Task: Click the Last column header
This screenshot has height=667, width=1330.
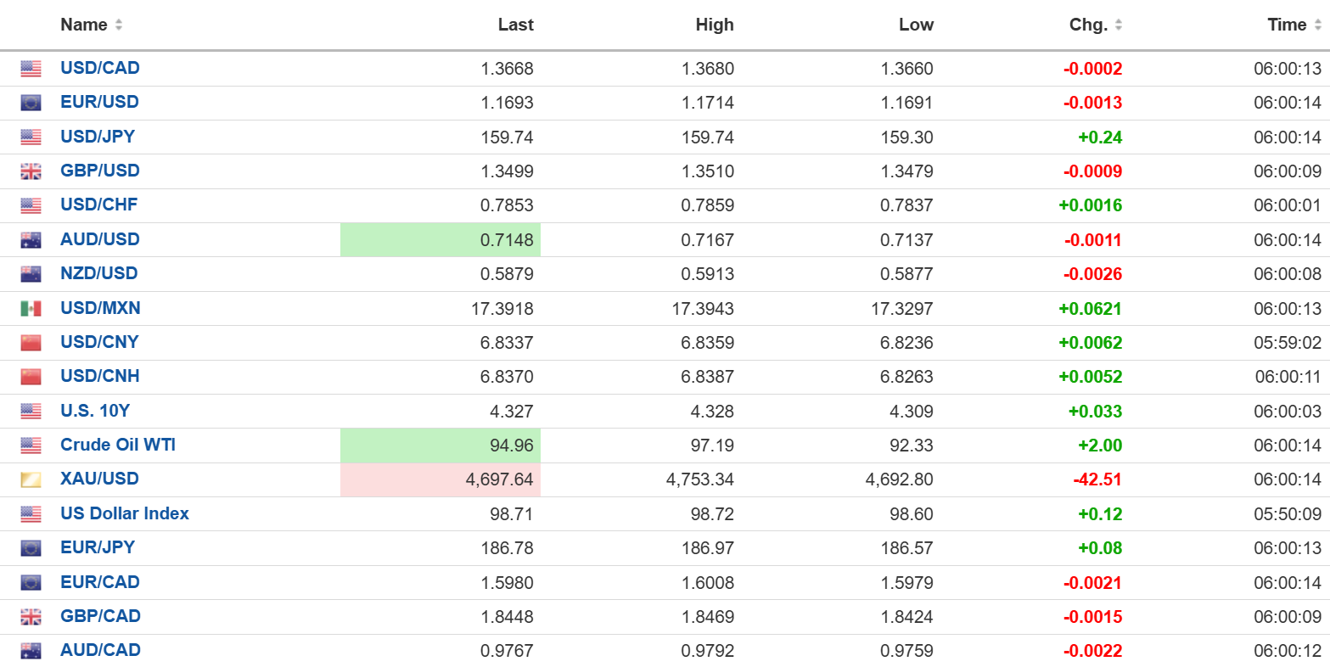Action: [x=515, y=25]
